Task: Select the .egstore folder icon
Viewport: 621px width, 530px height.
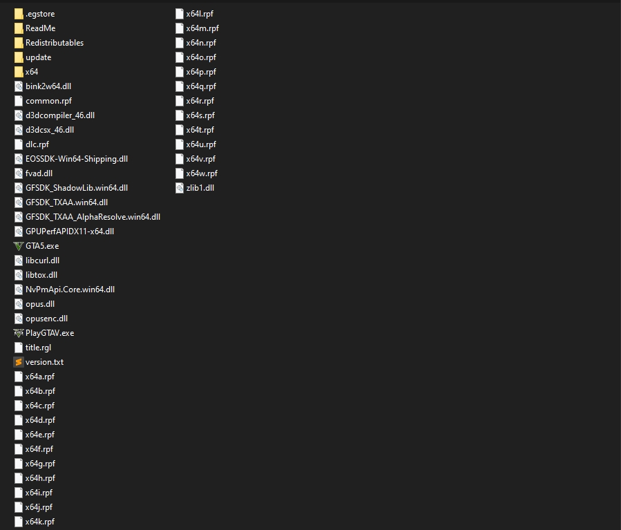Action: click(x=19, y=14)
